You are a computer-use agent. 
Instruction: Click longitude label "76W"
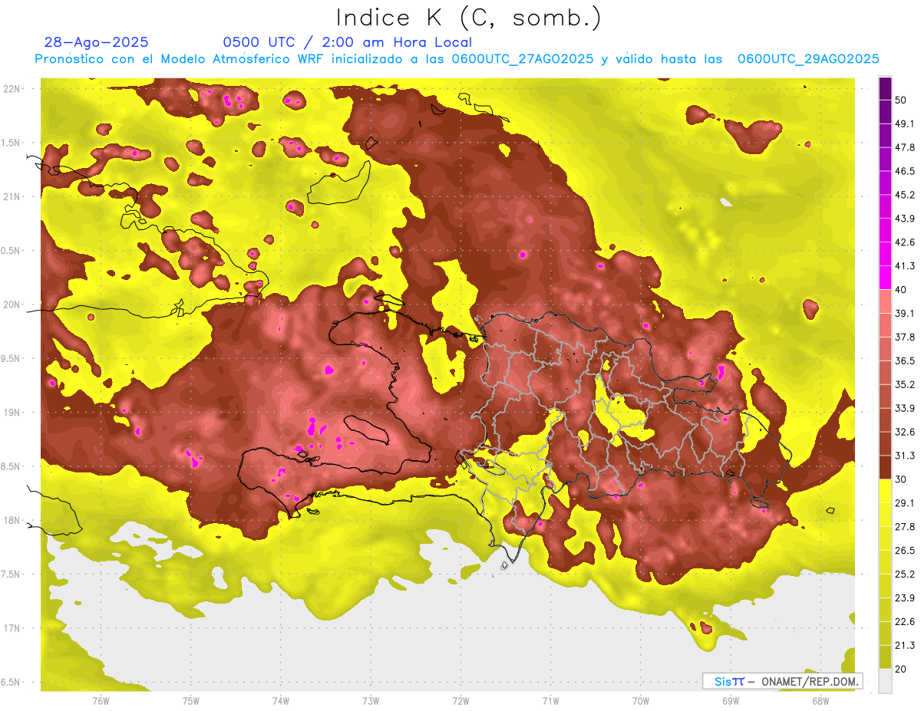pyautogui.click(x=101, y=700)
